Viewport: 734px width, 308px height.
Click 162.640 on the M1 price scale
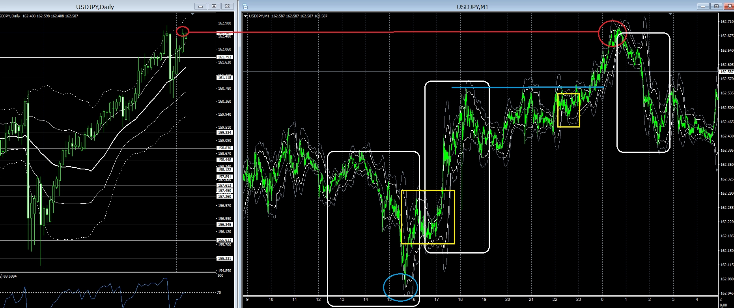(727, 51)
